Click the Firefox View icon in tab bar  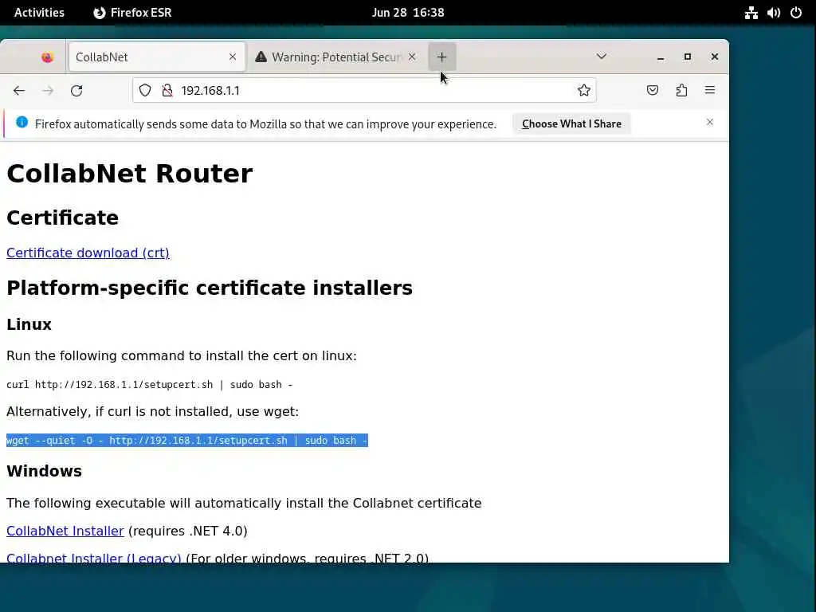[47, 57]
